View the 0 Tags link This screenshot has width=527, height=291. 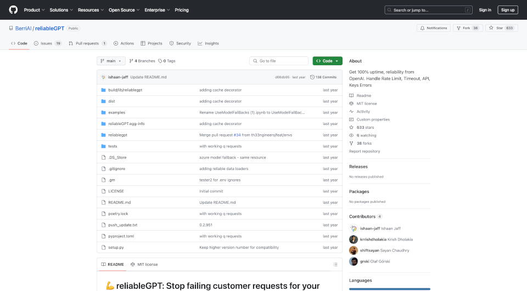click(167, 61)
